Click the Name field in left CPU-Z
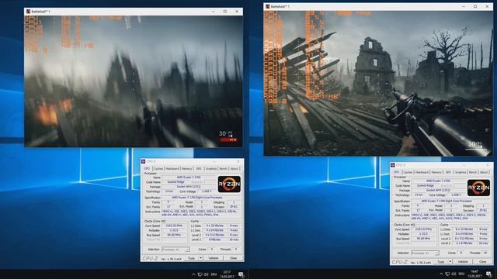Viewport: 497px width, 279px height. (189, 177)
